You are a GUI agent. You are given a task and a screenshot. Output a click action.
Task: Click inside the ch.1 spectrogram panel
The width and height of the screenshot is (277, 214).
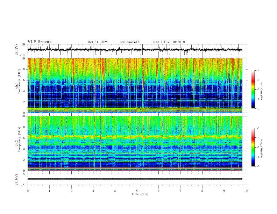click(135, 85)
